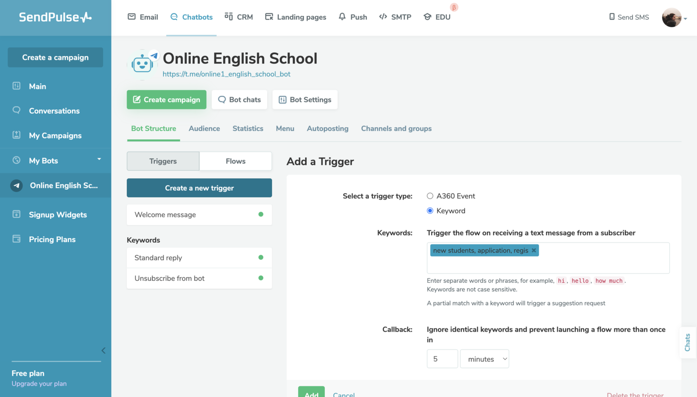Click Send SMS in the header
Image resolution: width=697 pixels, height=397 pixels.
629,17
